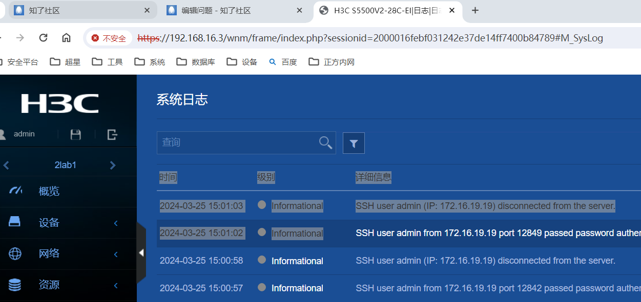Click the network globe icon
Image resolution: width=641 pixels, height=302 pixels.
[15, 253]
